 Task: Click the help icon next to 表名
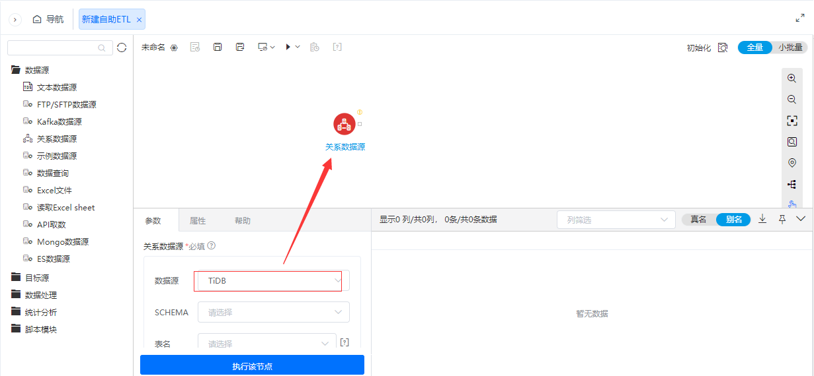pos(344,342)
